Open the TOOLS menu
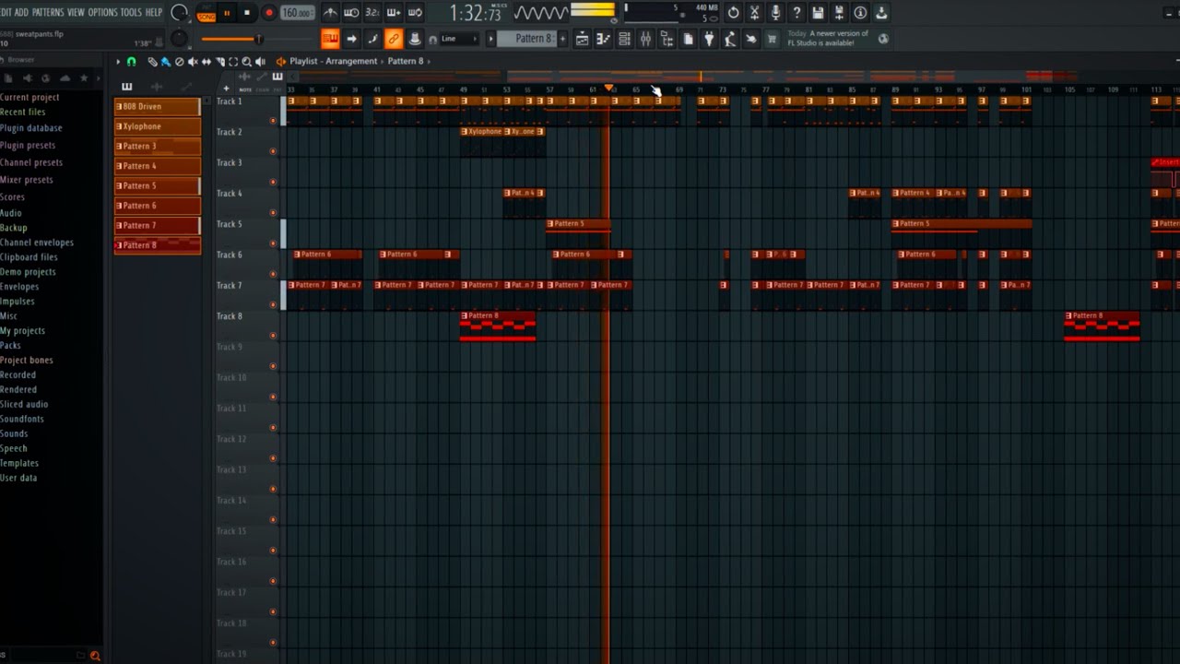This screenshot has height=664, width=1180. [131, 12]
